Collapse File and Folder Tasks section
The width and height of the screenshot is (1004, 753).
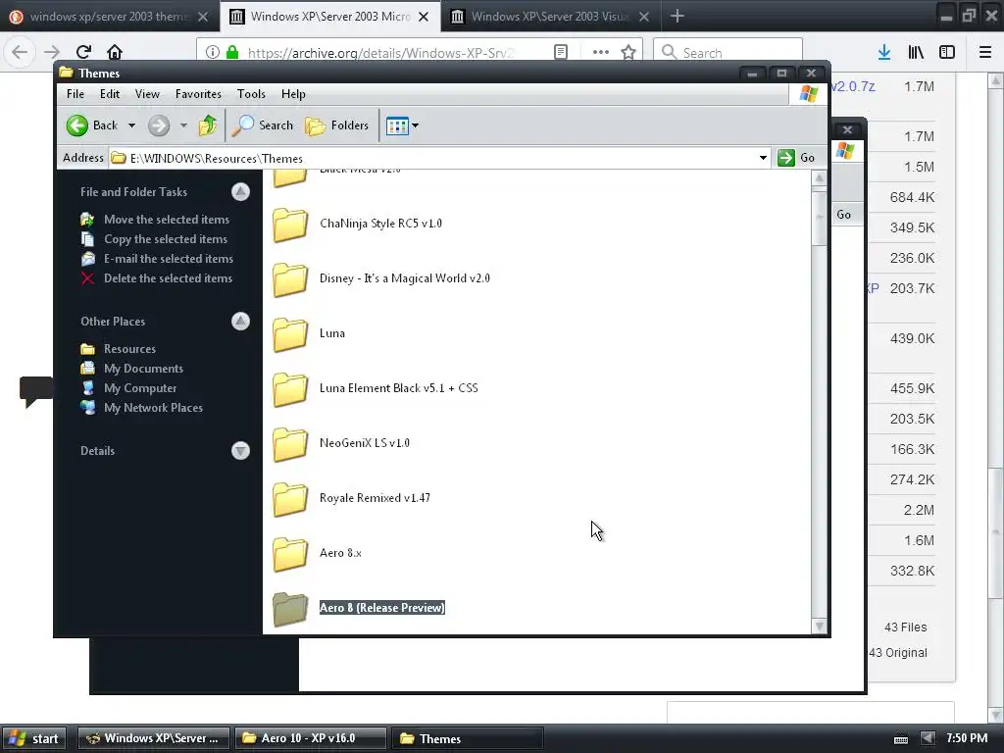pyautogui.click(x=241, y=192)
